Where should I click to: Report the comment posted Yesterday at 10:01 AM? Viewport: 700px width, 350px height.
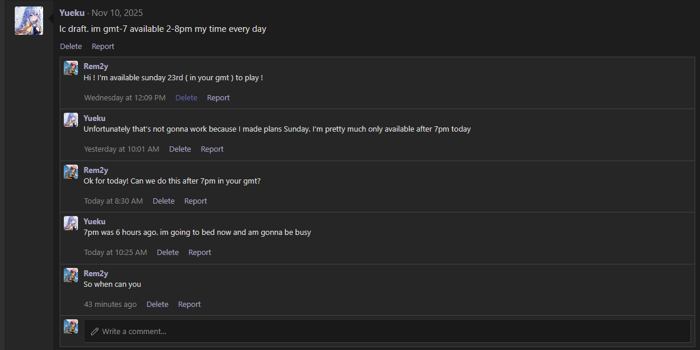(212, 149)
